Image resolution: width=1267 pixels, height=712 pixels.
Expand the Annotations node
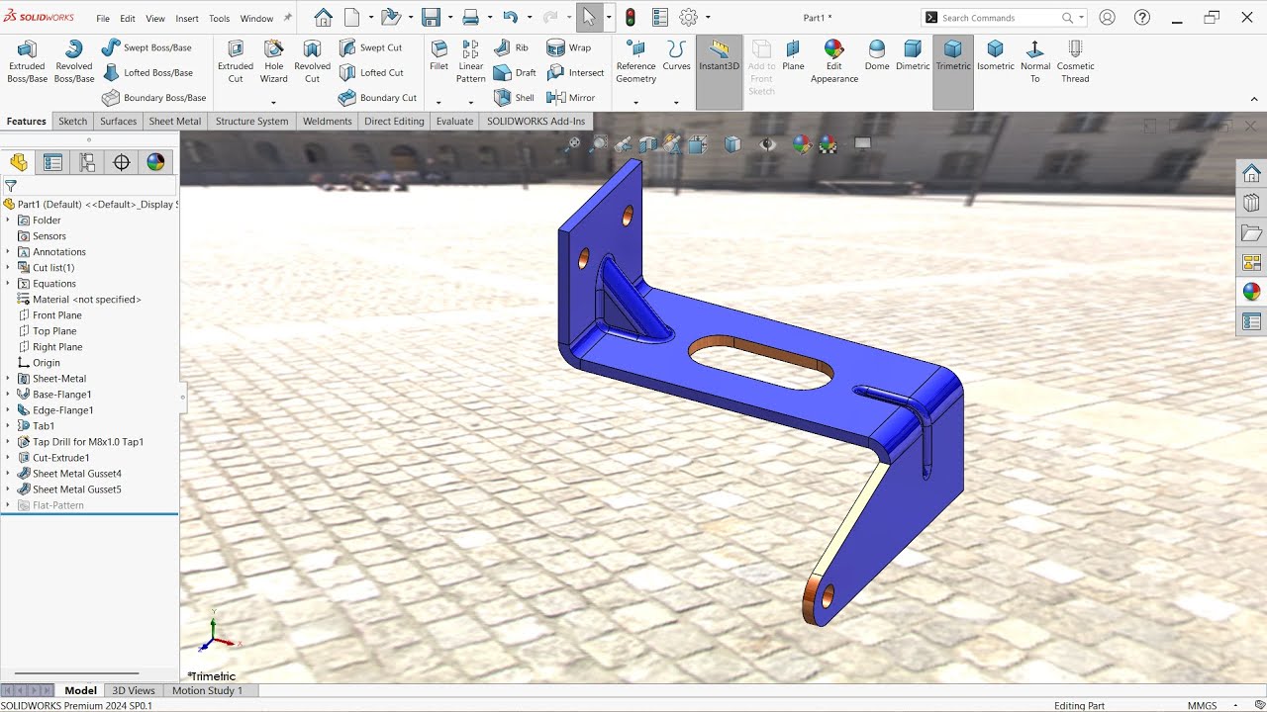click(8, 252)
